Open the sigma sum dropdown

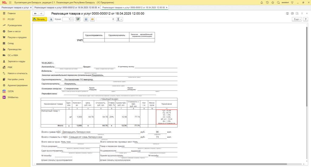[119, 19]
